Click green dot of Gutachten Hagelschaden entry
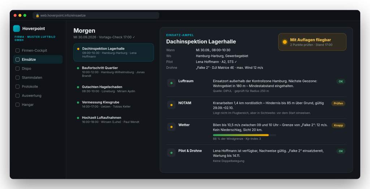 click(x=78, y=87)
